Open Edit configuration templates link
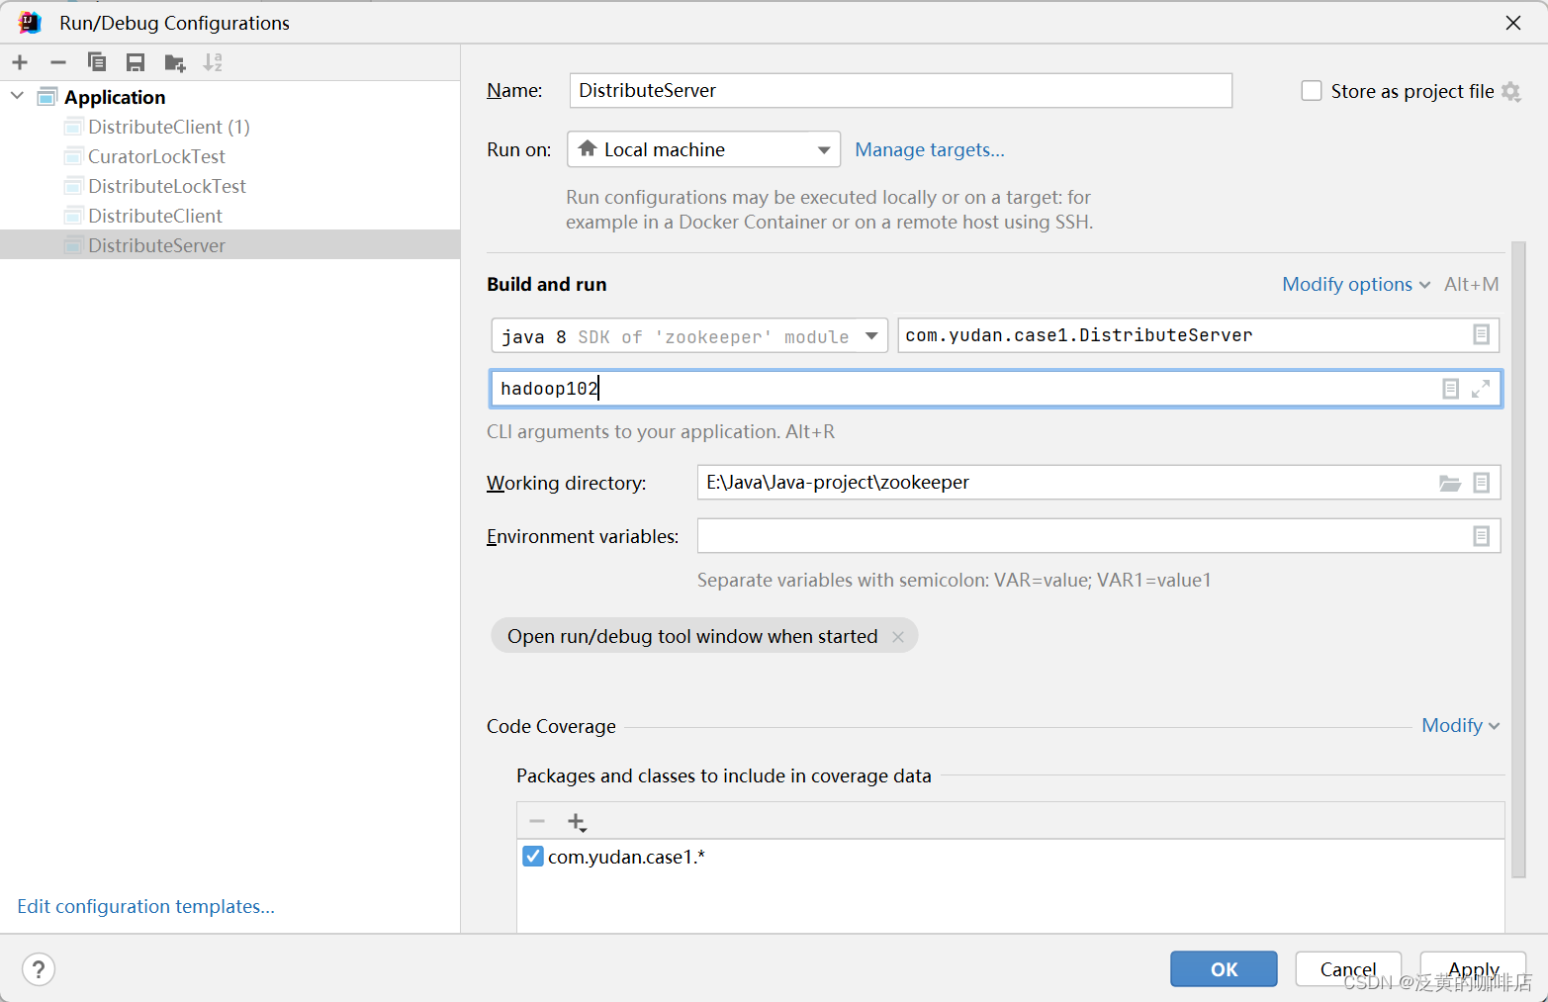Screen dimensions: 1548x1002 [x=145, y=906]
